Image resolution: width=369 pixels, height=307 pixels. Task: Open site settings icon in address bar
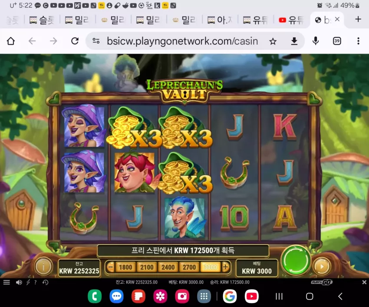(x=96, y=41)
